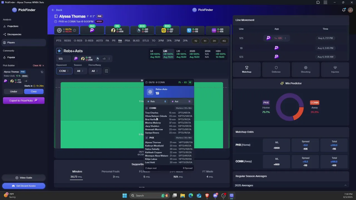This screenshot has height=200, width=356.
Task: Select the sportsbook card with O -125
Action: pos(217,30)
